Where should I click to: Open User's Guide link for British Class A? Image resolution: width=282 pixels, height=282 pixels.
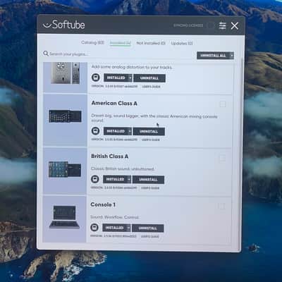click(x=150, y=188)
